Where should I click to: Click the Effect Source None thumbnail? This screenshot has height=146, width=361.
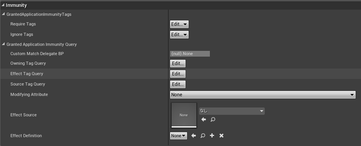click(184, 115)
